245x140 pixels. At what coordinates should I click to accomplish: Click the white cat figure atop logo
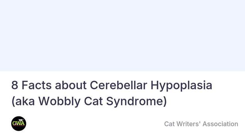pyautogui.click(x=20, y=120)
